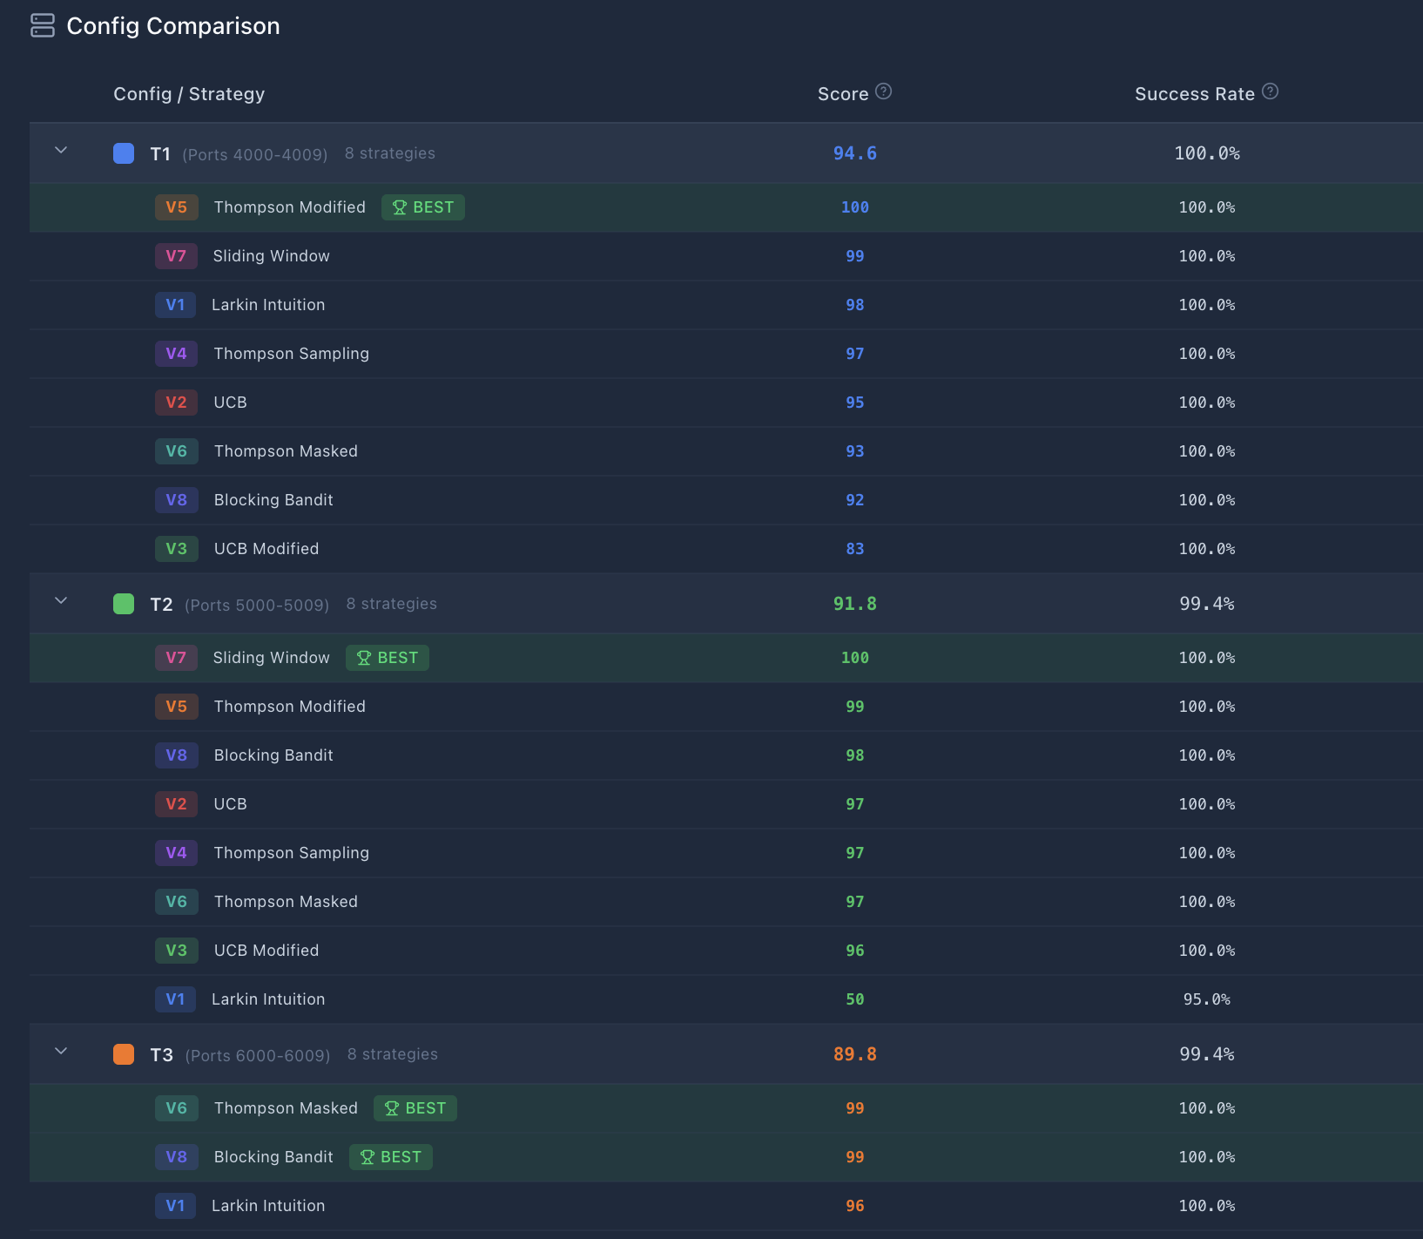This screenshot has width=1423, height=1239.
Task: Select the V5 badge beside Thompson Modified
Action: point(176,207)
